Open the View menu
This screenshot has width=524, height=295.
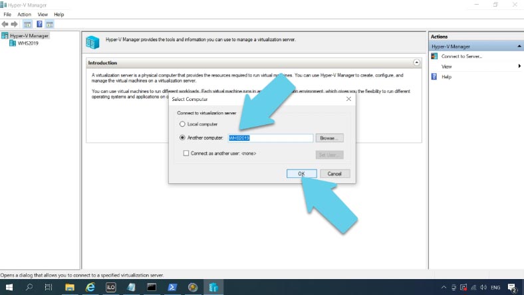(x=43, y=15)
